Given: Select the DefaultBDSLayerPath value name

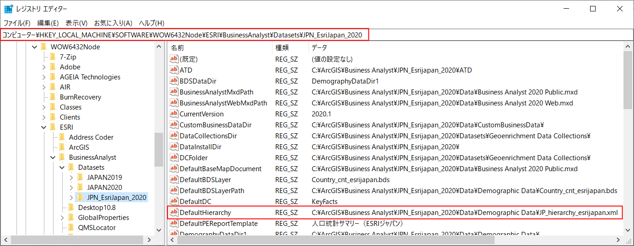Looking at the screenshot, I should coord(212,190).
